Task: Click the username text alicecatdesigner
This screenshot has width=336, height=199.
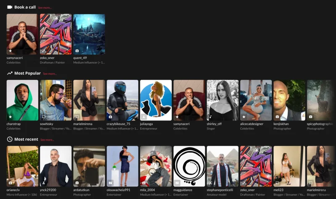Action: [252, 124]
